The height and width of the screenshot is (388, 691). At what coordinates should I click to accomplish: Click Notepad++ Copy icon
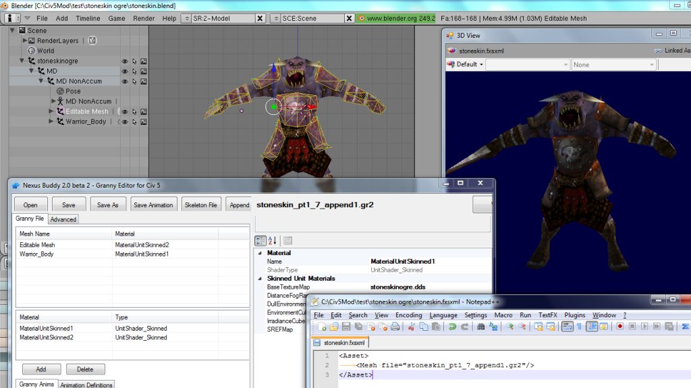click(424, 327)
